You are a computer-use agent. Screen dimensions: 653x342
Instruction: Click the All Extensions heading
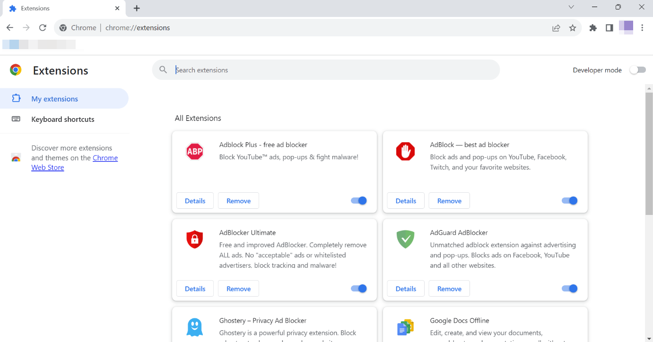(x=198, y=118)
